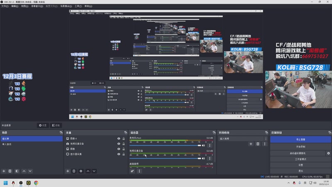
Task: Open the 场景集合 menu
Action: (66, 6)
